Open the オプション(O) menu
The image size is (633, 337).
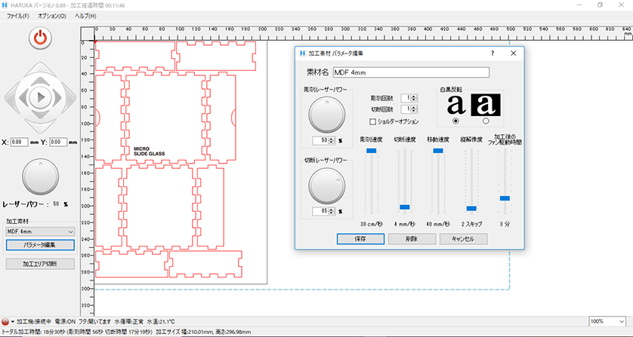click(x=52, y=15)
